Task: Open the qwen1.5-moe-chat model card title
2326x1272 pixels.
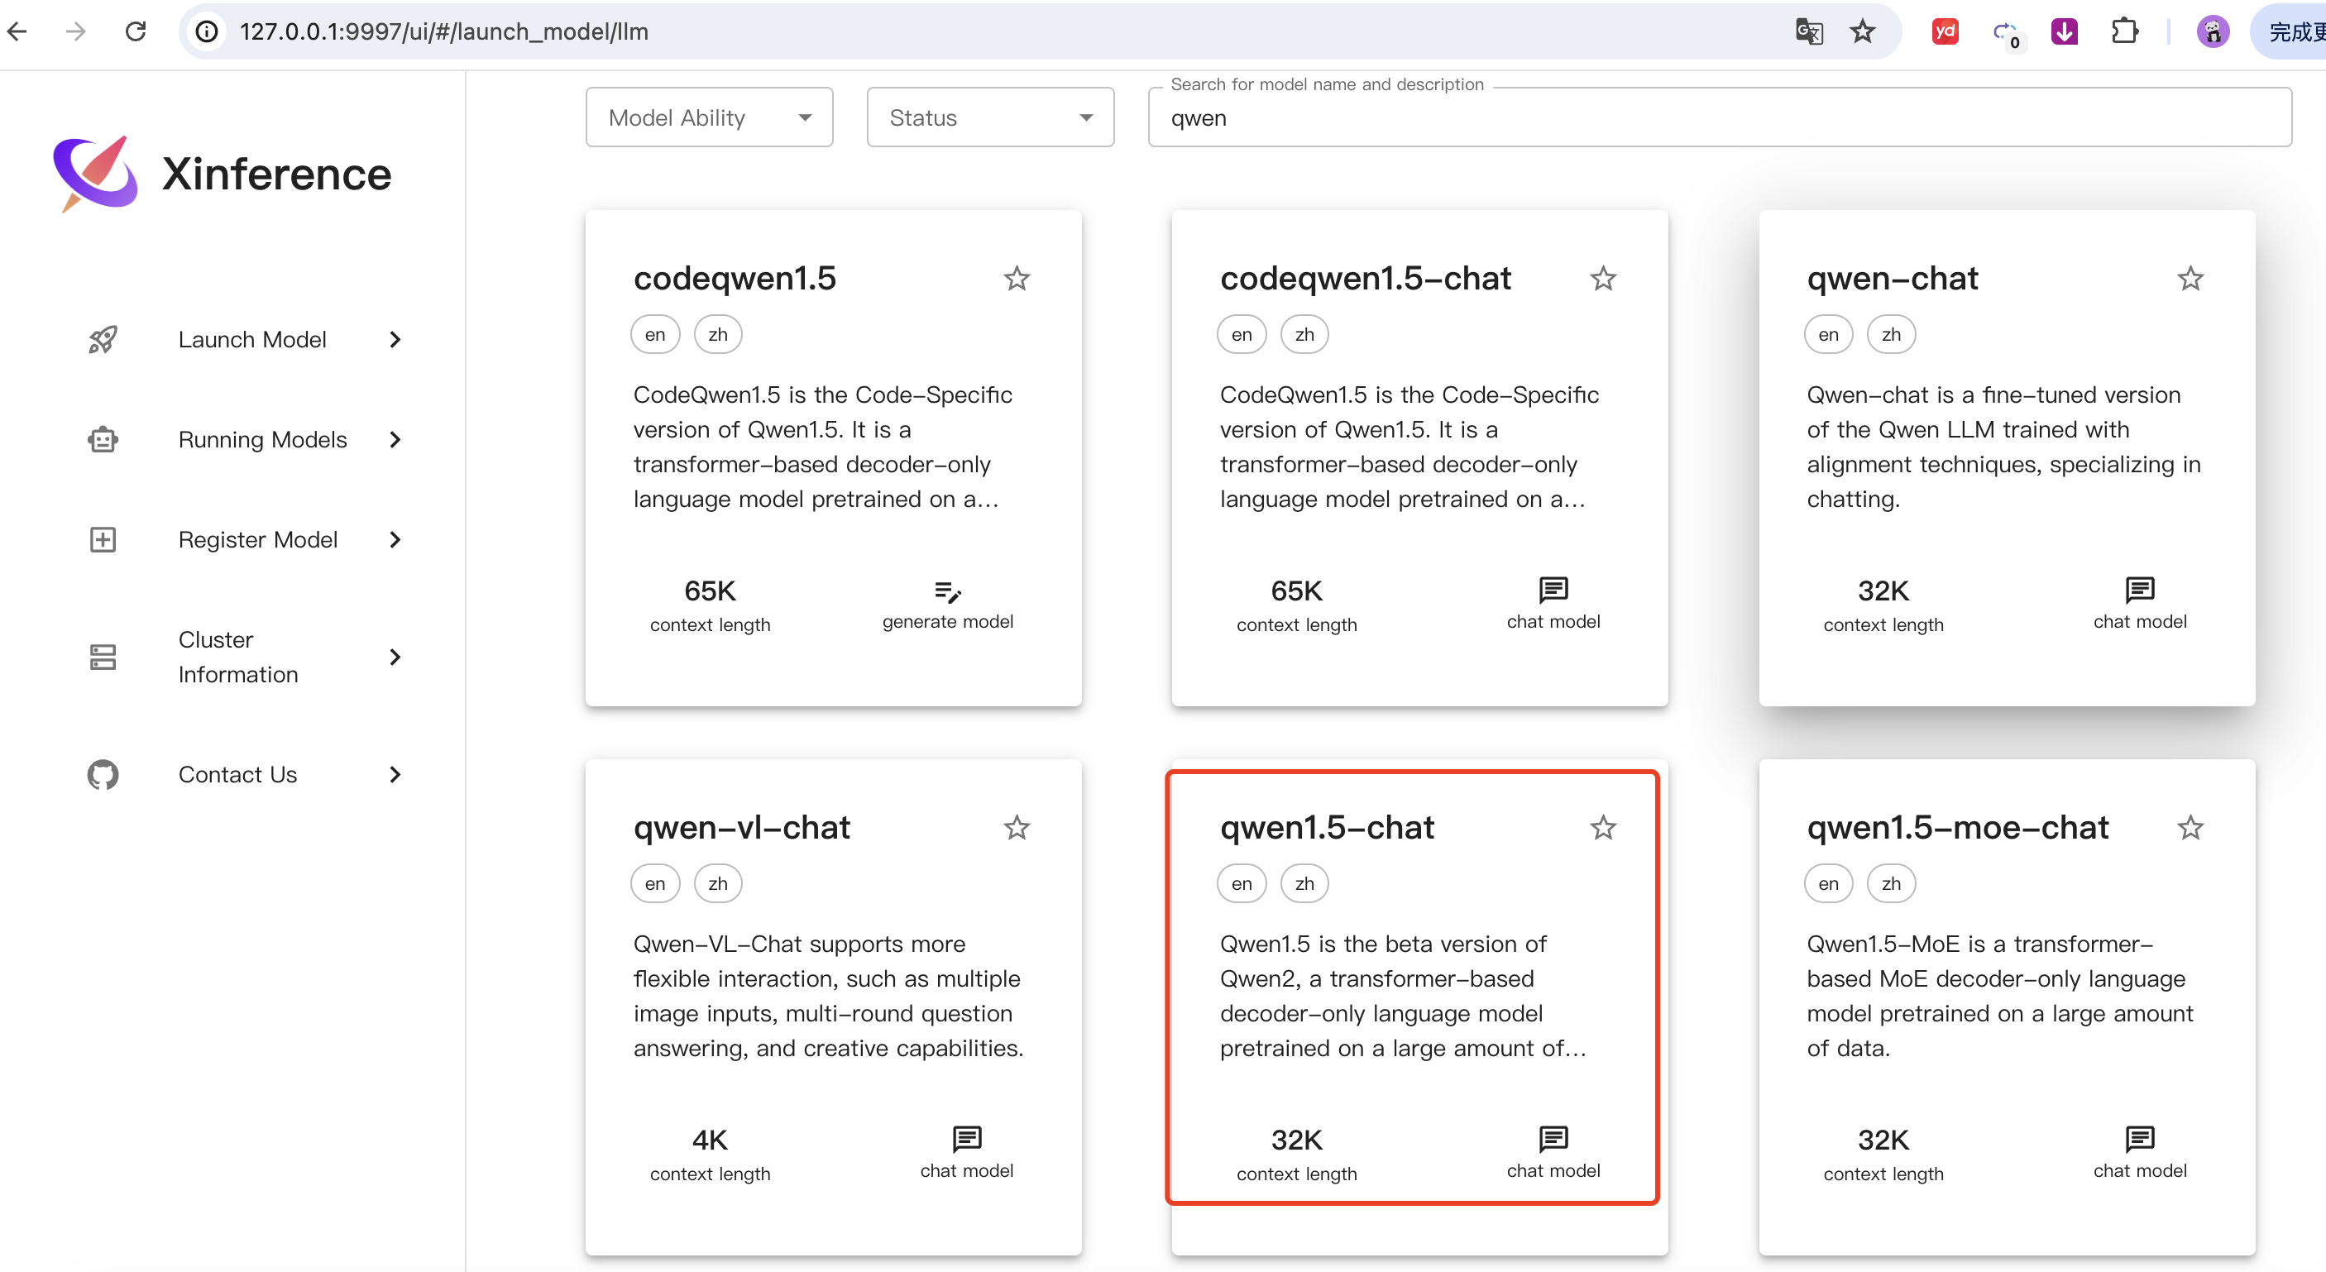Action: click(x=1957, y=827)
